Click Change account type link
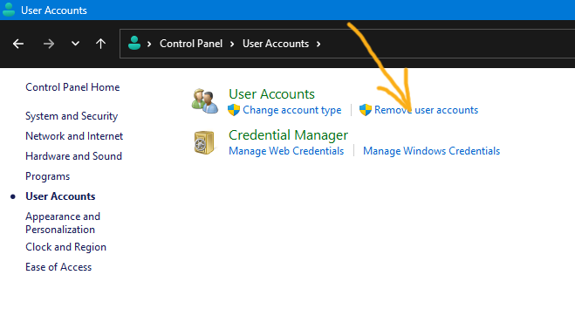This screenshot has height=323, width=575. pos(292,110)
